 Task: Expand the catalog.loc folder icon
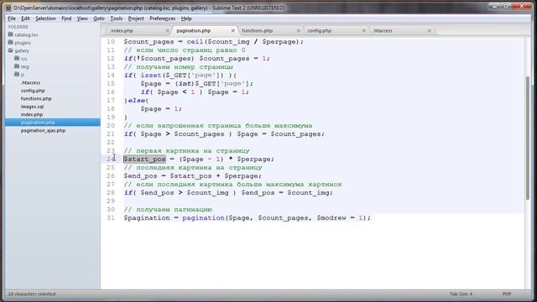click(x=11, y=34)
